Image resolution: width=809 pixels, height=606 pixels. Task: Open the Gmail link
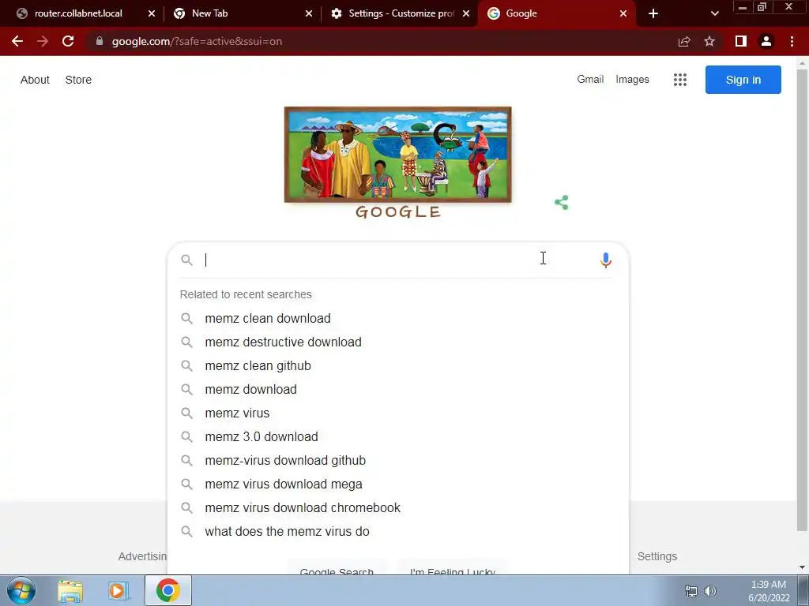click(x=590, y=80)
